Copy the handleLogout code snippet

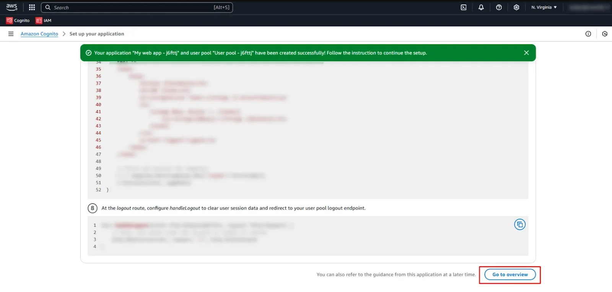click(x=520, y=224)
